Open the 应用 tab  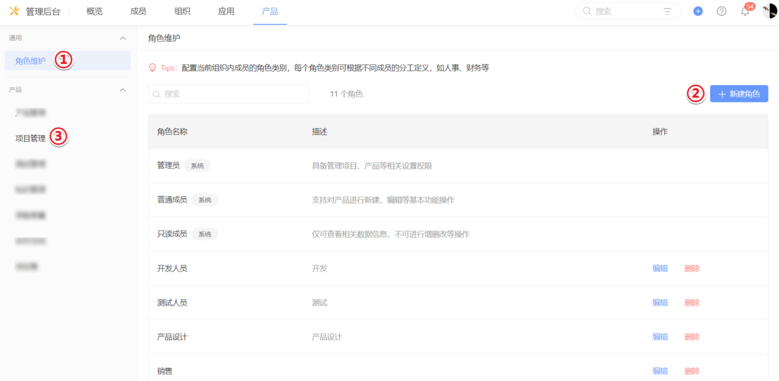tap(226, 10)
